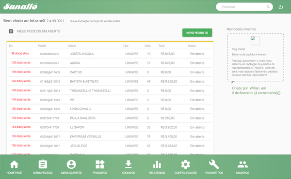Open the Home Page icon
This screenshot has width=291, height=179.
point(14,164)
